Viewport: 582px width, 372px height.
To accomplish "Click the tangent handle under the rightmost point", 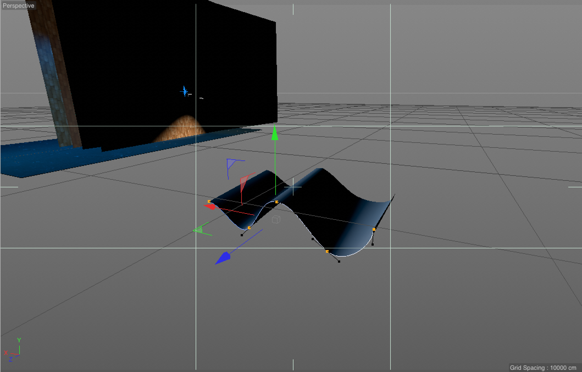I will click(373, 244).
